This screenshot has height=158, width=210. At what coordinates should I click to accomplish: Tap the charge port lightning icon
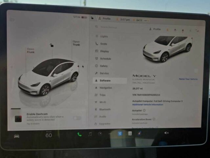tap(83, 66)
